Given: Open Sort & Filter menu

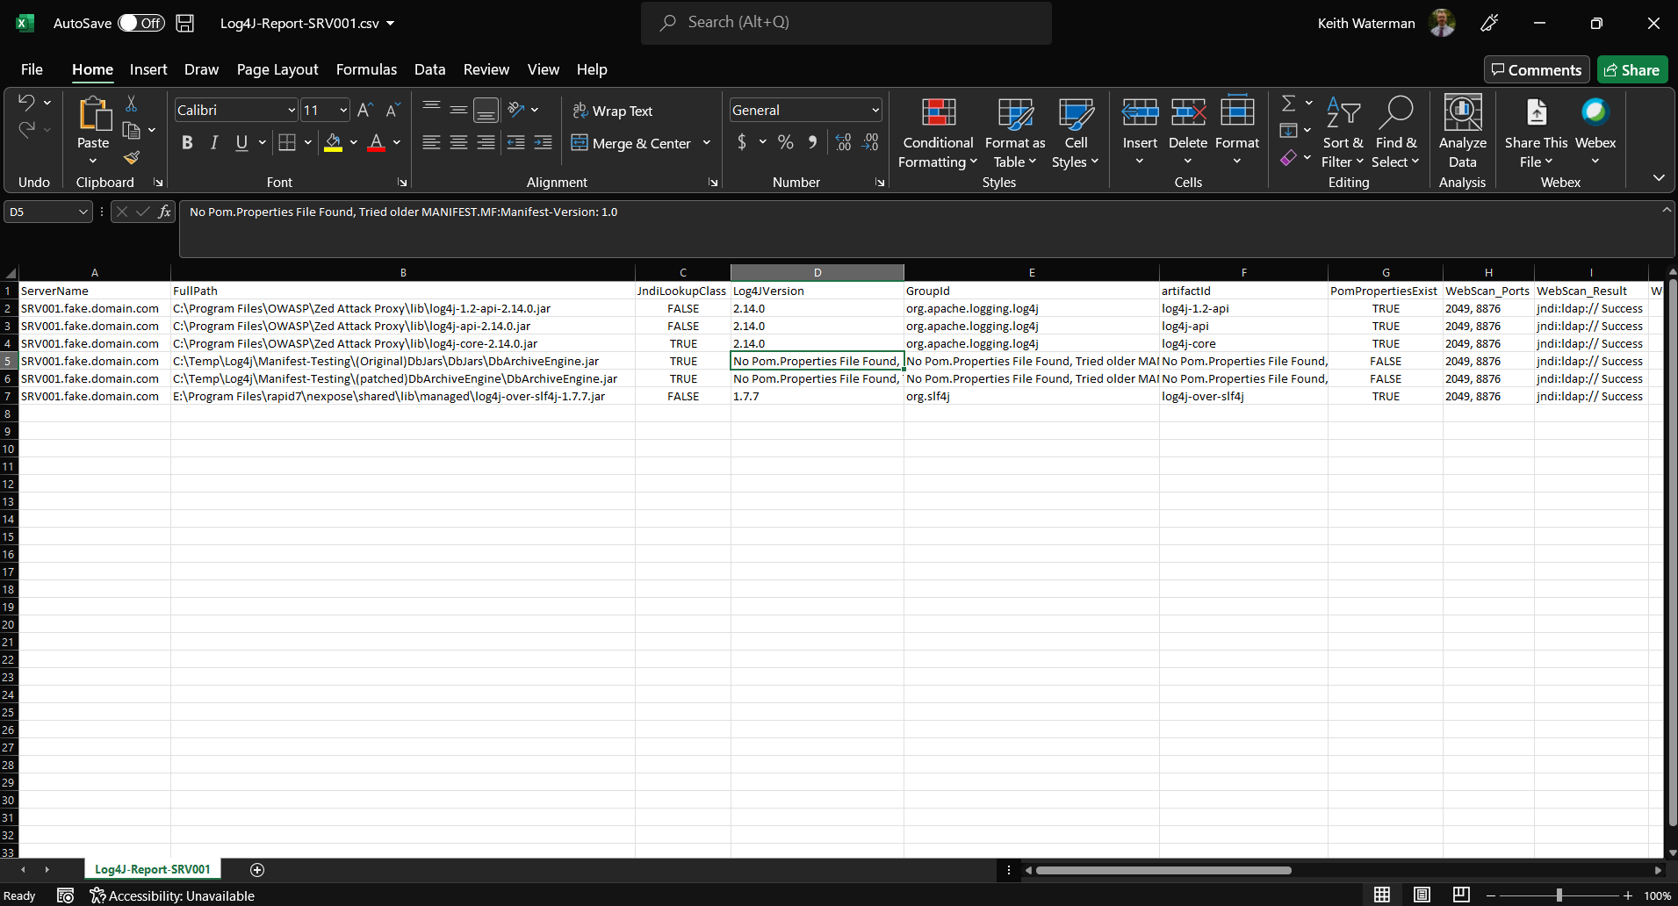Looking at the screenshot, I should [x=1343, y=133].
